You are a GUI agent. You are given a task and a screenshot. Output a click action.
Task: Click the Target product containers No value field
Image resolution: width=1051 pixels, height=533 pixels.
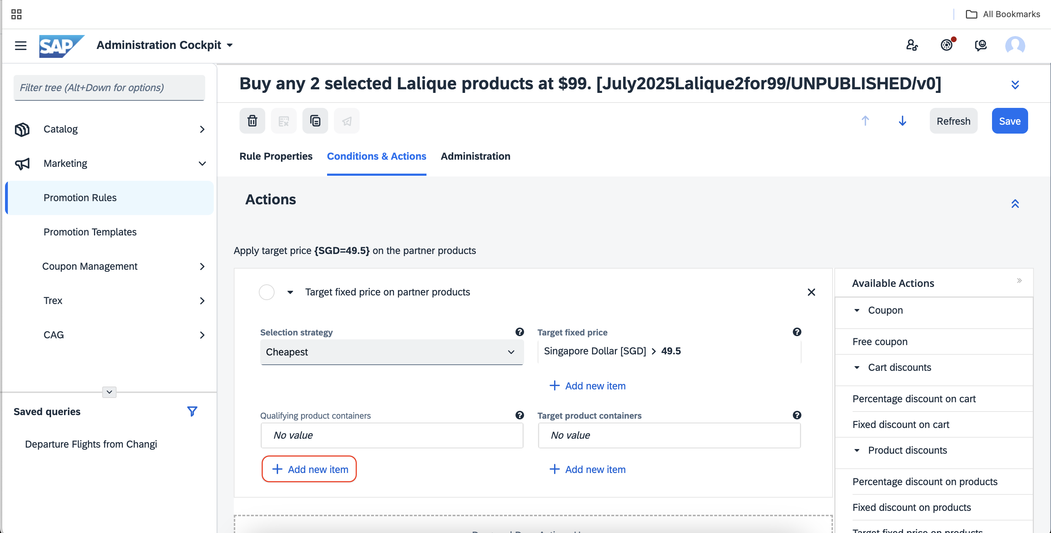[669, 435]
